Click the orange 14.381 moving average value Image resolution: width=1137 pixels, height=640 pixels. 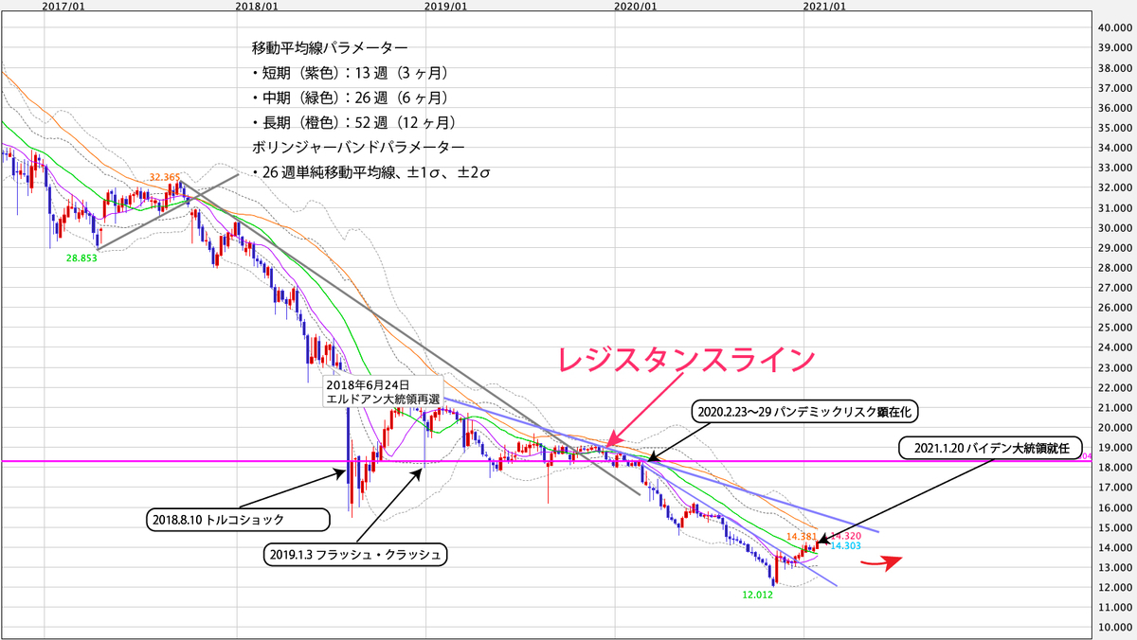click(x=803, y=536)
